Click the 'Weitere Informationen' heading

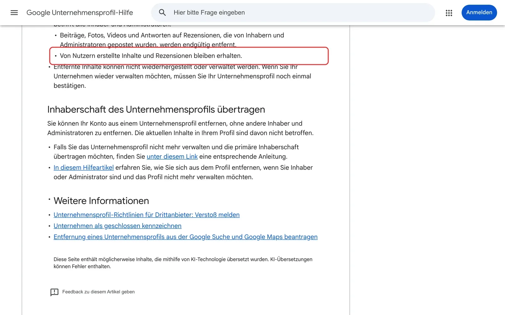tap(101, 201)
